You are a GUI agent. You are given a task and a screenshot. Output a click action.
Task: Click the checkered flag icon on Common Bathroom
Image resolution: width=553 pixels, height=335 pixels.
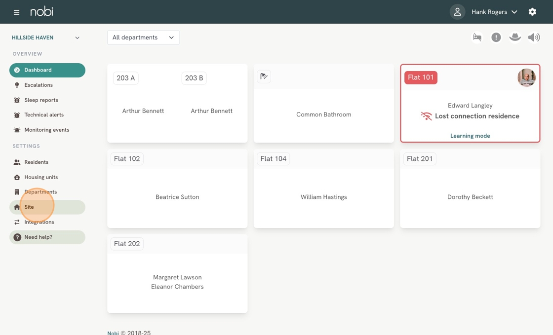tap(264, 76)
